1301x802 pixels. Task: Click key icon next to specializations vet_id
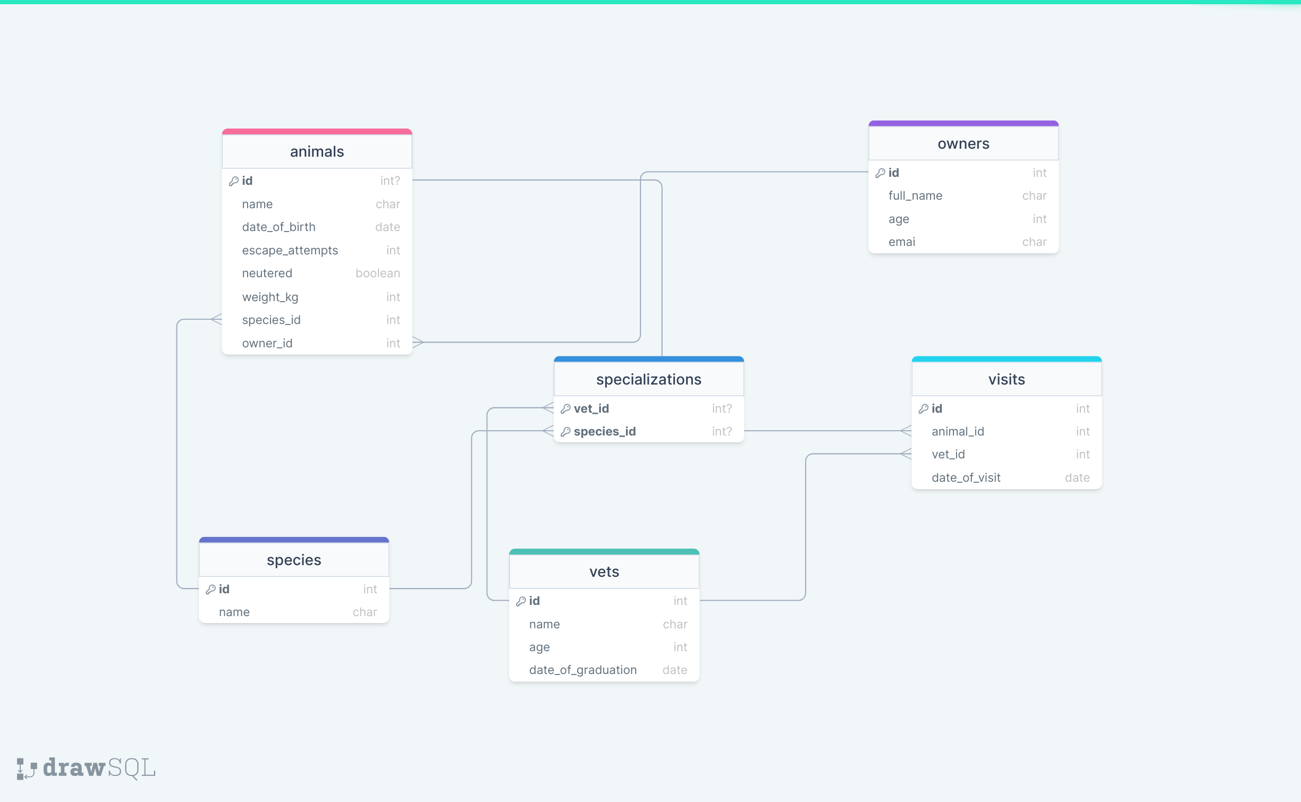coord(565,409)
